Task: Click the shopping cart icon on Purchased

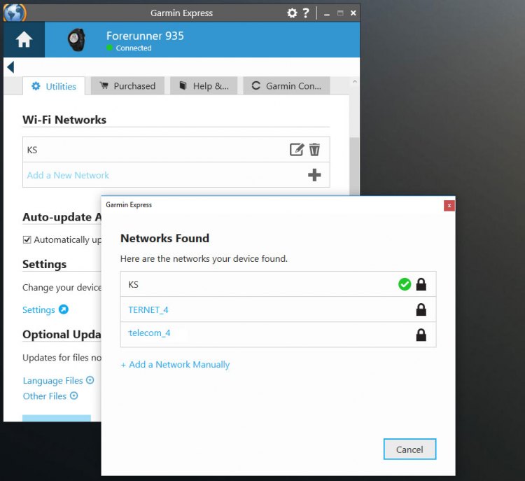Action: (104, 85)
